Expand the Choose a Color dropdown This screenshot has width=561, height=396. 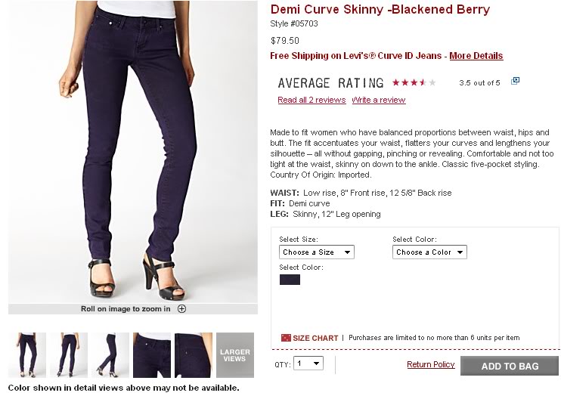(429, 252)
